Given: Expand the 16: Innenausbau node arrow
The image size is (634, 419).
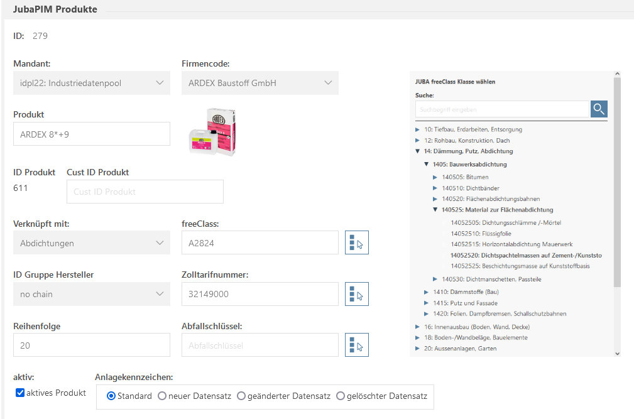Looking at the screenshot, I should pos(418,327).
